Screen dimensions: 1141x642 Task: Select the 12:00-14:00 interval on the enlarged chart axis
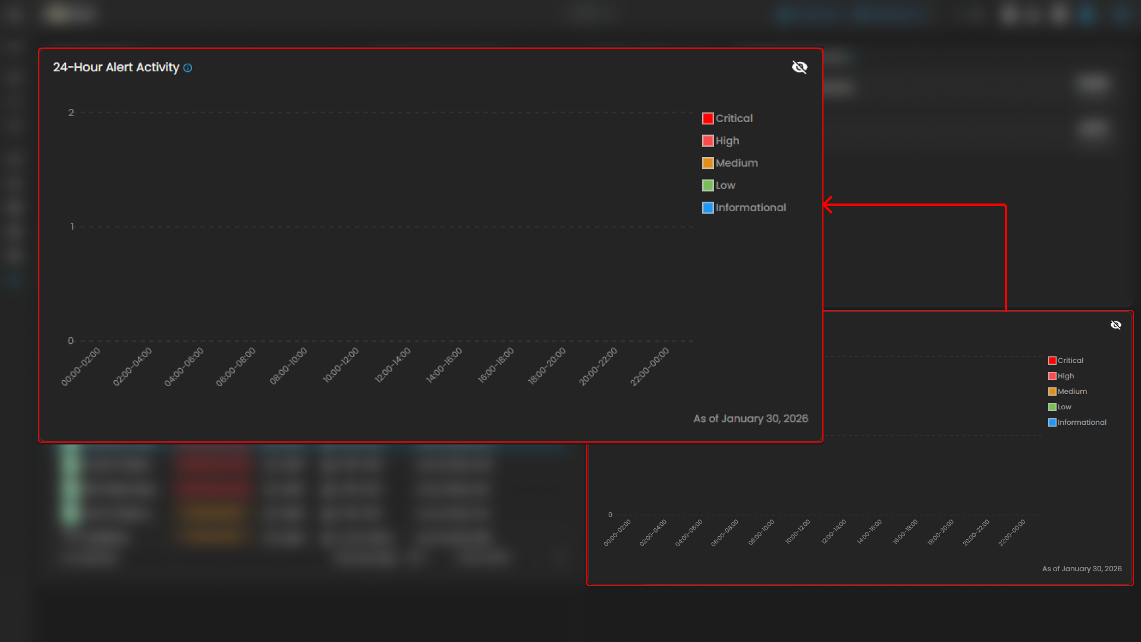392,365
